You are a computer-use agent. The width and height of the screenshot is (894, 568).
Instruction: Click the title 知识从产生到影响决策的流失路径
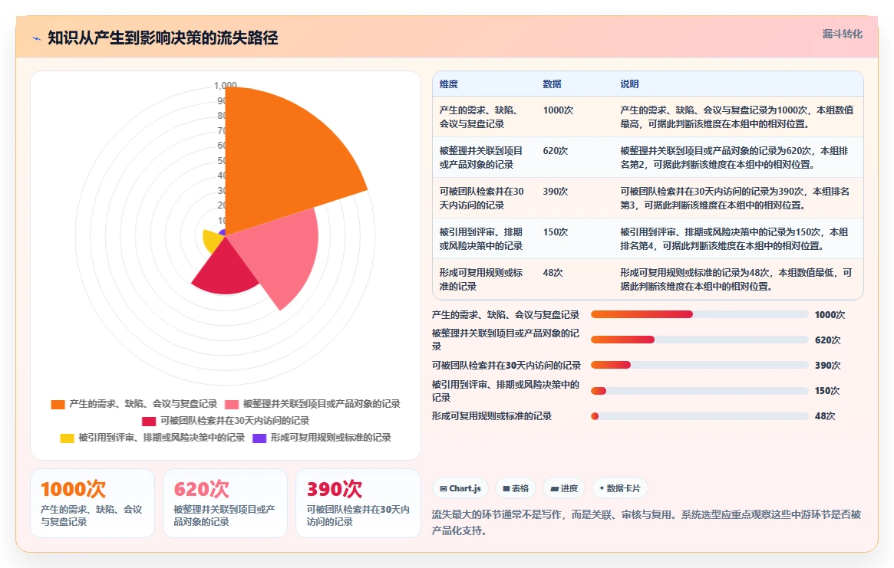pos(163,38)
